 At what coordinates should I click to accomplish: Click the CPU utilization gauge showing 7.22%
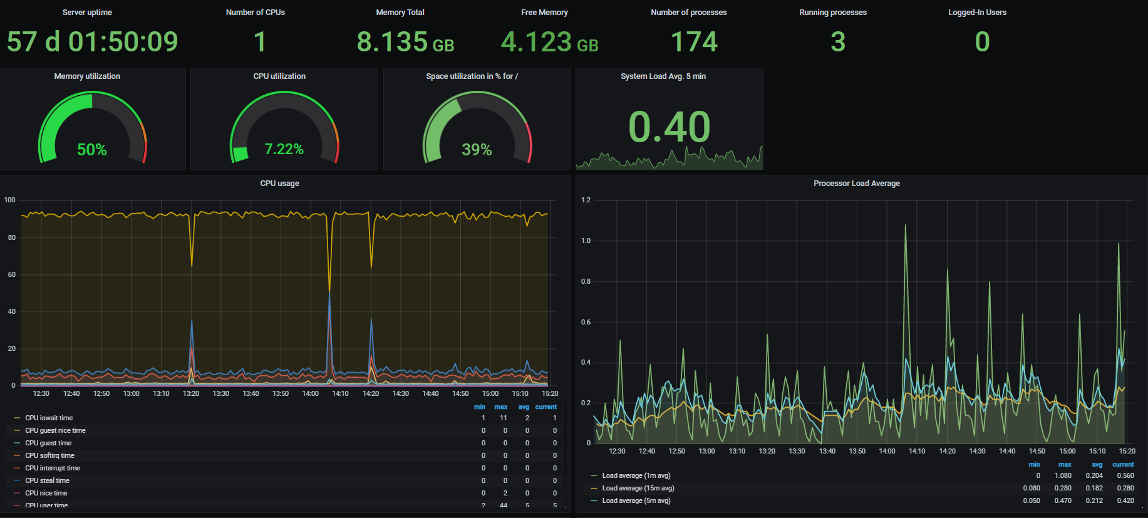coord(284,128)
